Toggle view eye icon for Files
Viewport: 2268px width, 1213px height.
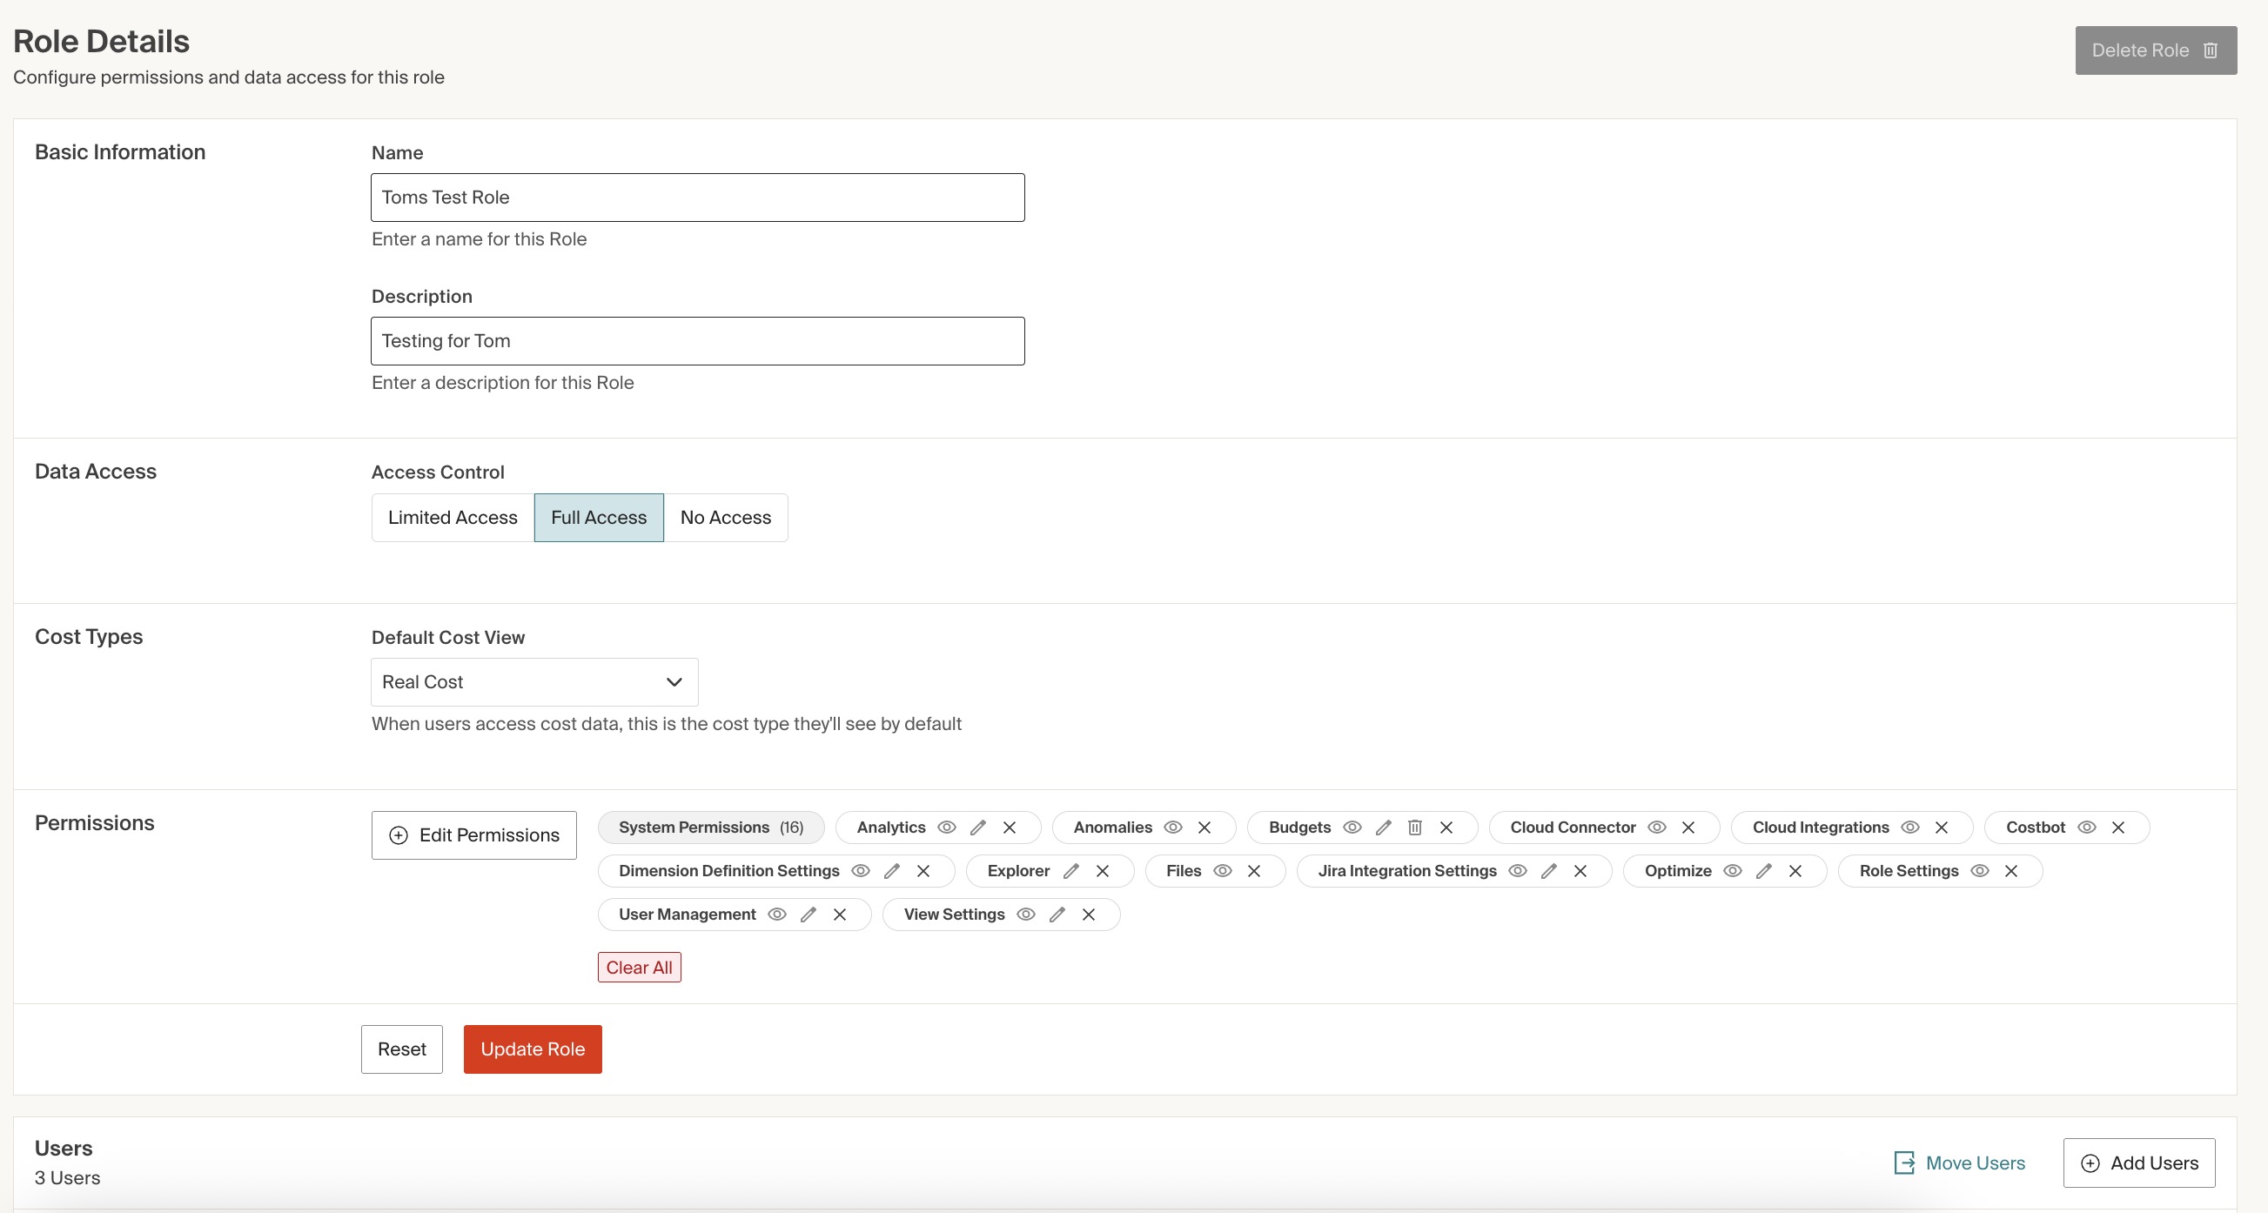[x=1222, y=870]
